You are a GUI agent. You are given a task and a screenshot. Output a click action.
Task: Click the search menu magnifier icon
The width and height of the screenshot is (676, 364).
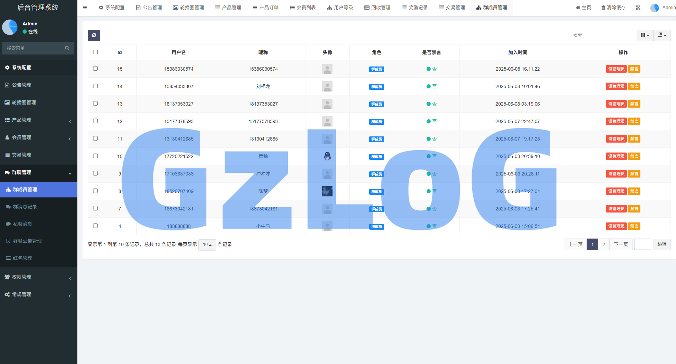coord(67,48)
